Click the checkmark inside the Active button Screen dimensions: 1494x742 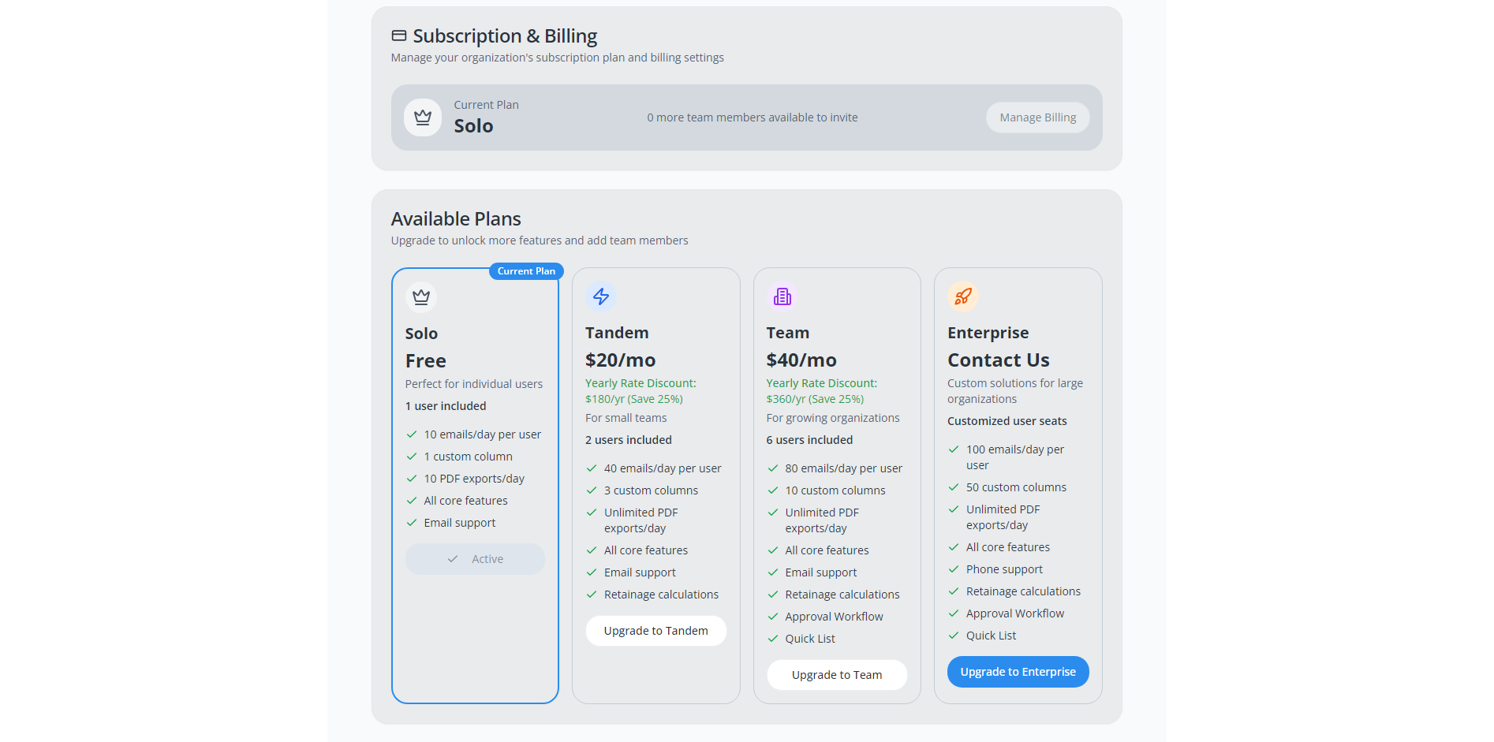point(452,558)
